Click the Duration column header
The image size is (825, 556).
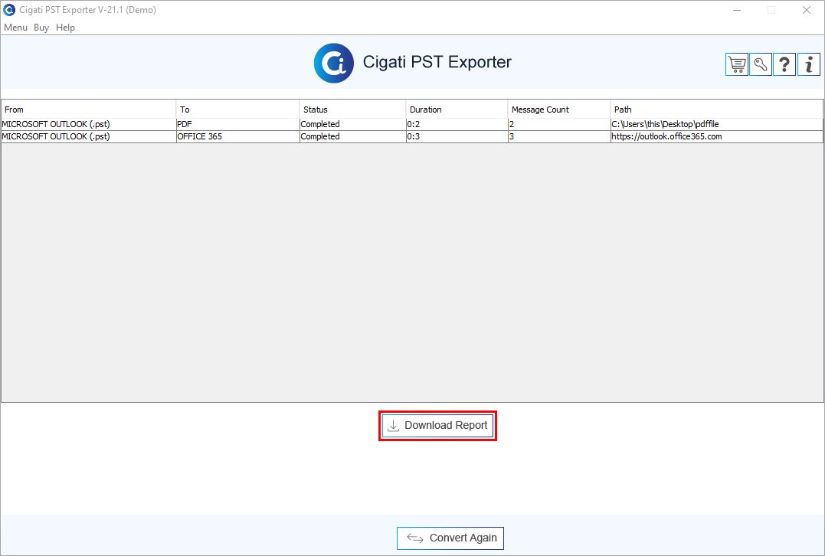click(x=457, y=110)
